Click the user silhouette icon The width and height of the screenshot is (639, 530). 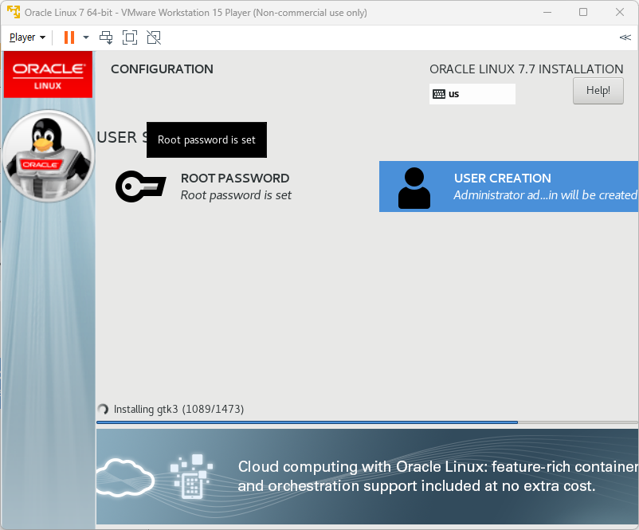click(414, 188)
